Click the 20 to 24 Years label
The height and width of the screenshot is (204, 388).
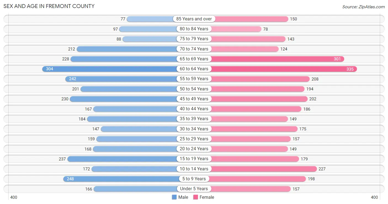click(x=194, y=149)
